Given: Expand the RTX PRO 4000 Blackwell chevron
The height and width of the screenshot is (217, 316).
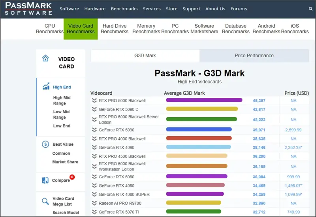Looking at the screenshot, I should [94, 139].
